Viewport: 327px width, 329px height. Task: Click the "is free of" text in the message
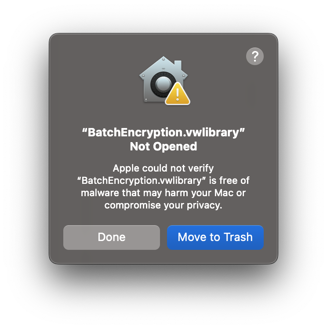[229, 180]
